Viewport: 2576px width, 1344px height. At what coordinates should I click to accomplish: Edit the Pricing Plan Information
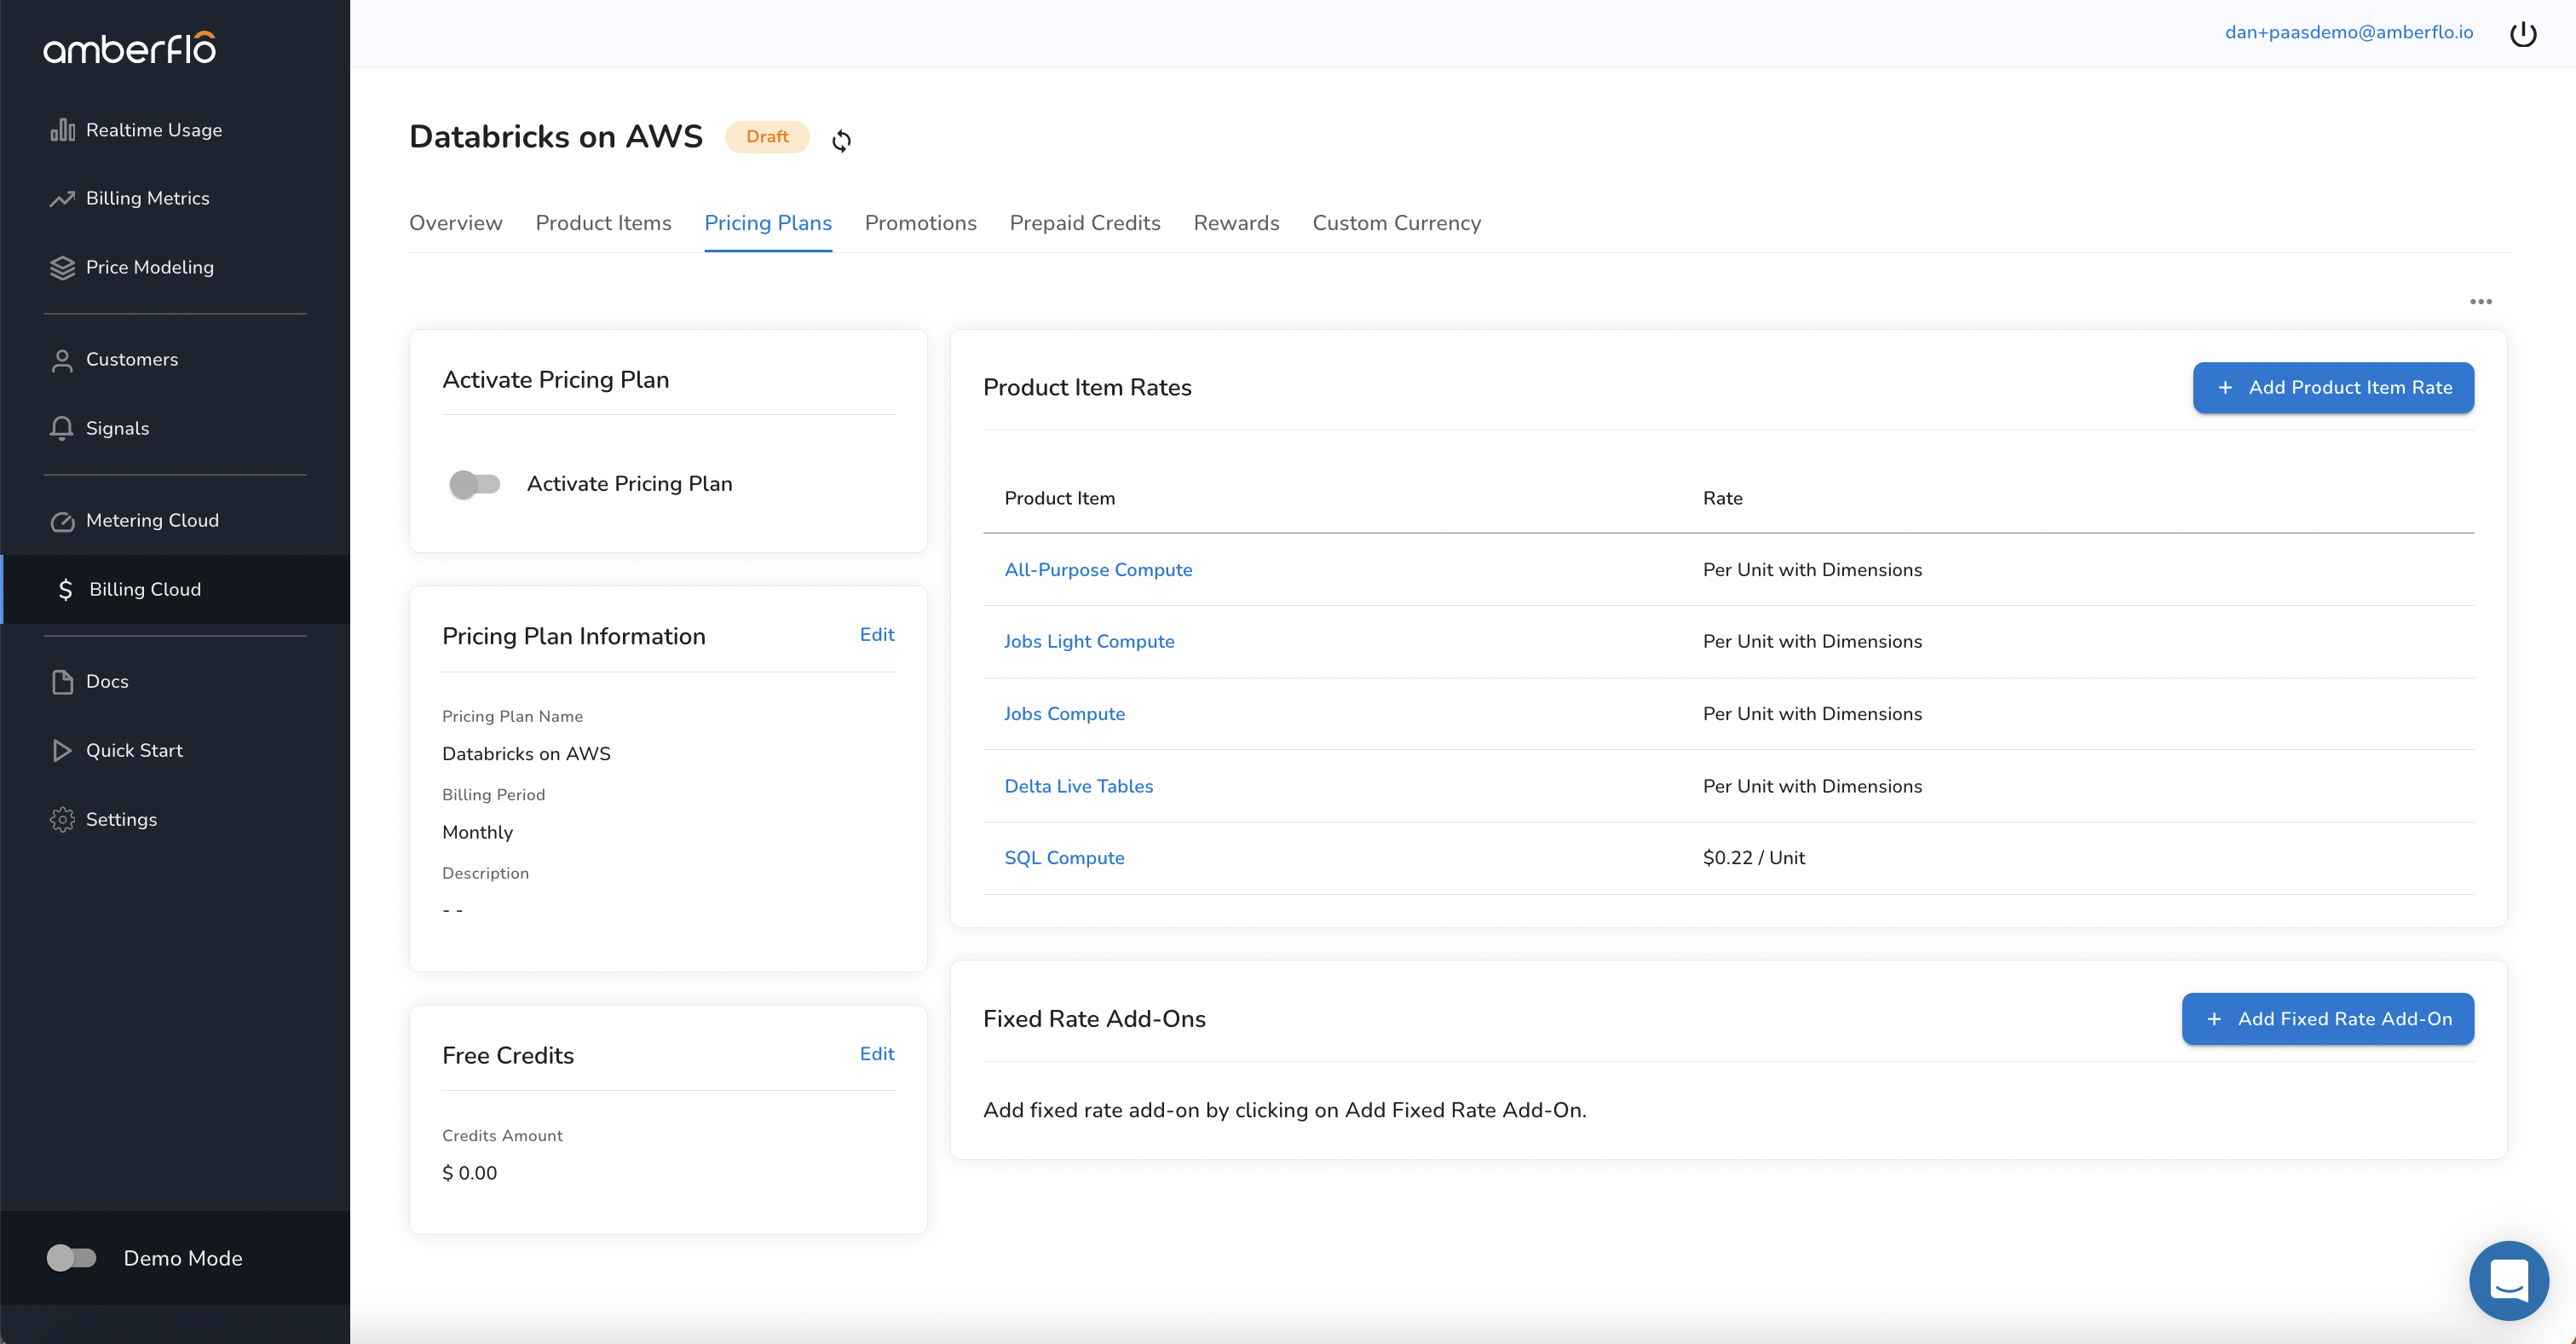pos(876,634)
